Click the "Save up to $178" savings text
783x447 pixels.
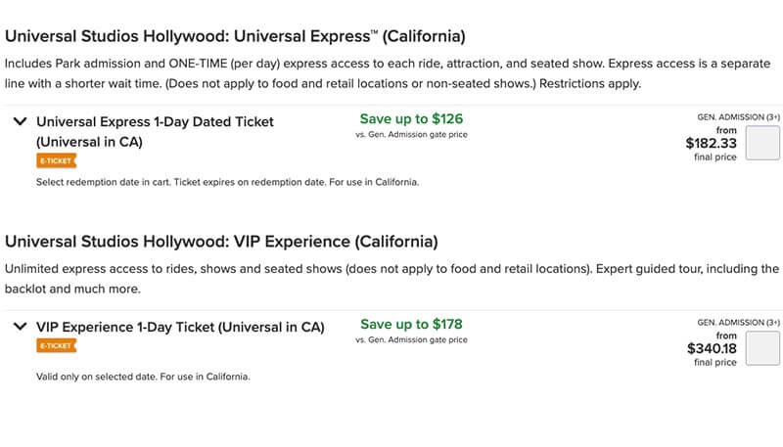click(411, 324)
